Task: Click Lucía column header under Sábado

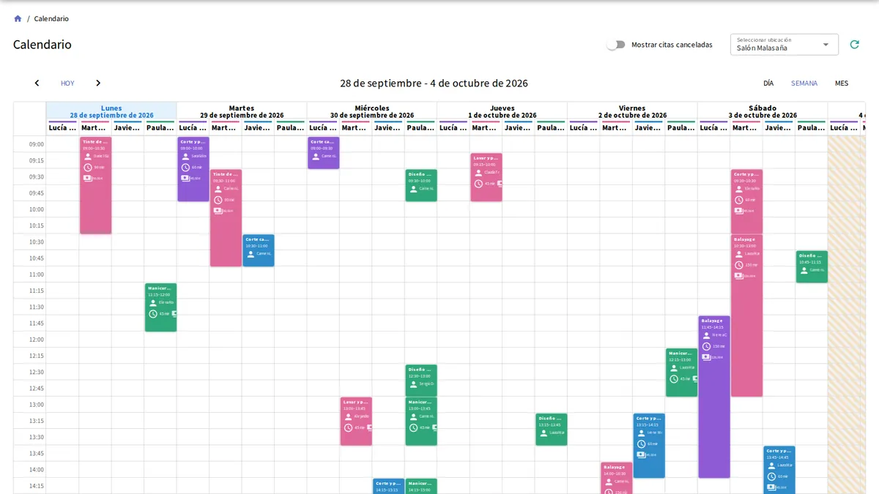Action: [713, 128]
